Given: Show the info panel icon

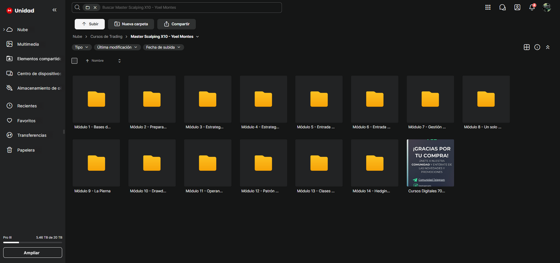Looking at the screenshot, I should click(537, 47).
